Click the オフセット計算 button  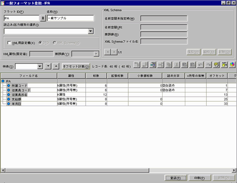pos(76,66)
